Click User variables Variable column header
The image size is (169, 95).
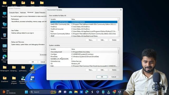coord(60,19)
